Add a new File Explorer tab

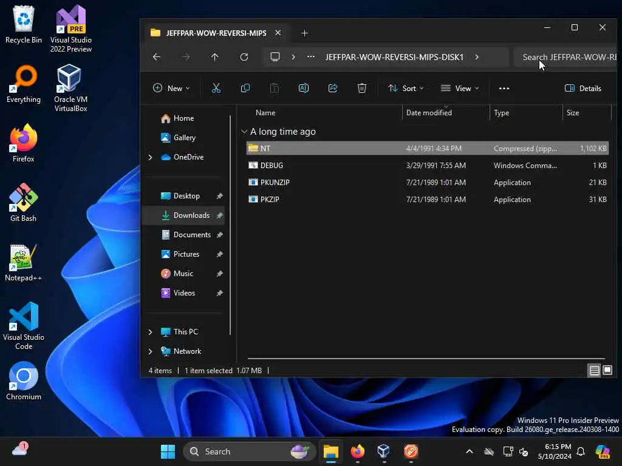305,33
